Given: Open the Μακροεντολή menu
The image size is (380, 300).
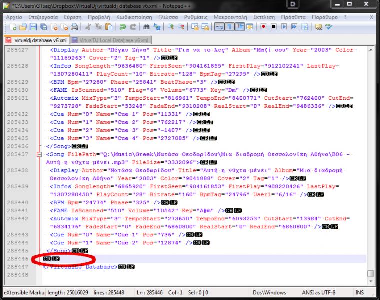Looking at the screenshot, I should pos(230,17).
